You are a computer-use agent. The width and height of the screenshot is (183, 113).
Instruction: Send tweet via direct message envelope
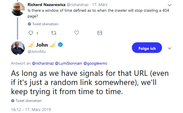tap(100, 33)
